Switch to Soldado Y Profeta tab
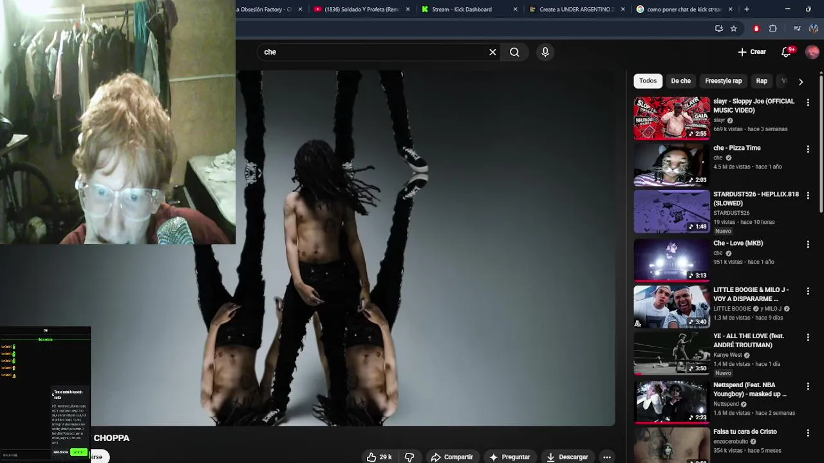This screenshot has width=824, height=463. tap(362, 10)
